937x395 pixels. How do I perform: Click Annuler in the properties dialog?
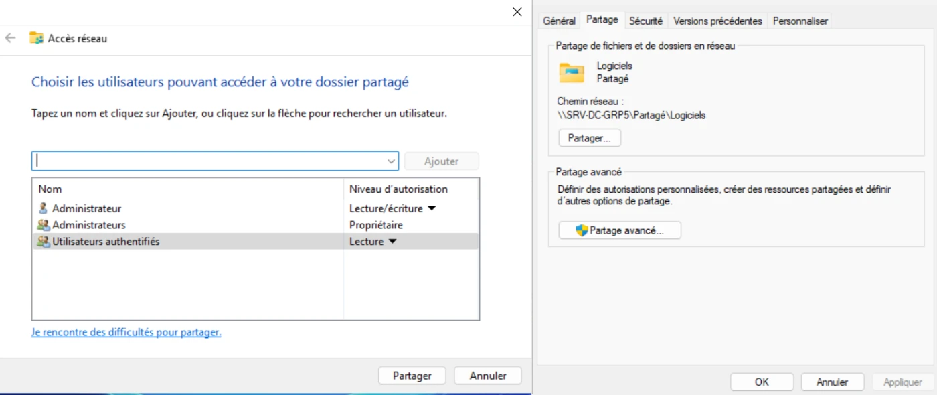coord(833,382)
